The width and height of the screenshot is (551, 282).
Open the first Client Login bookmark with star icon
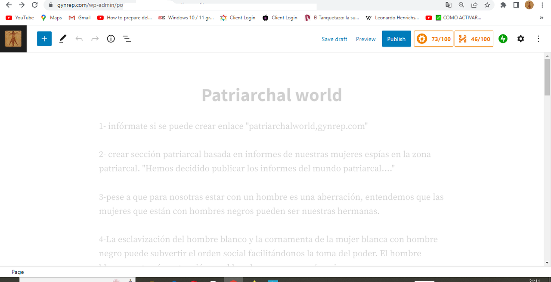(x=238, y=18)
